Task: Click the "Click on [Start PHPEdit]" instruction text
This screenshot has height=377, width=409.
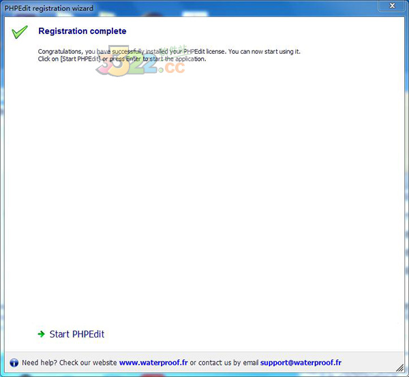Action: tap(122, 59)
